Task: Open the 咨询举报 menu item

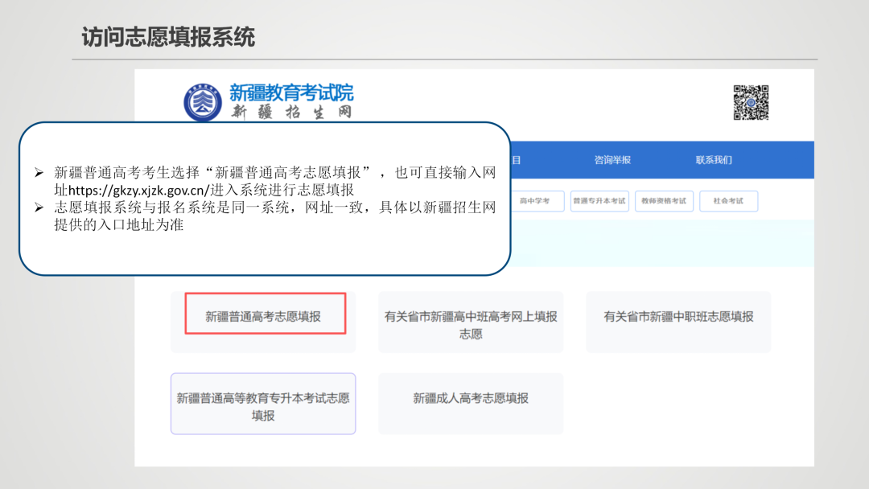Action: point(612,160)
